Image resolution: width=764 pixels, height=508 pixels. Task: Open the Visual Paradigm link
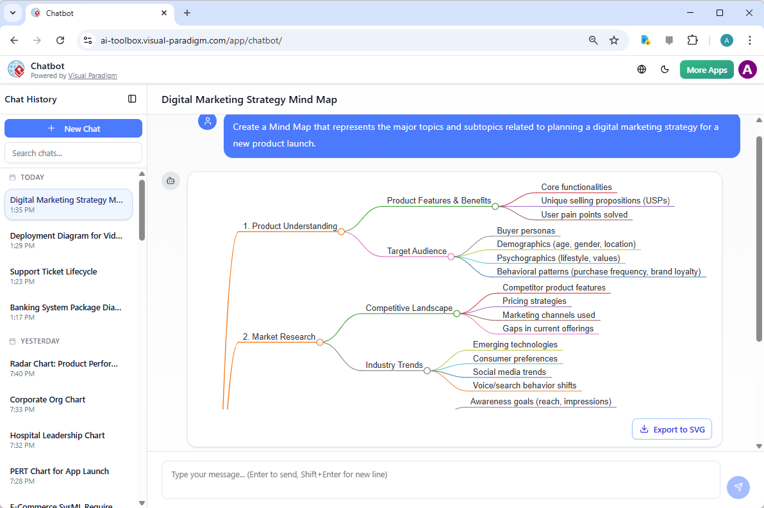click(92, 75)
